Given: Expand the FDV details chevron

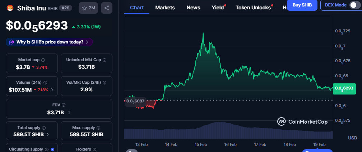Looking at the screenshot, I should click(x=69, y=112).
